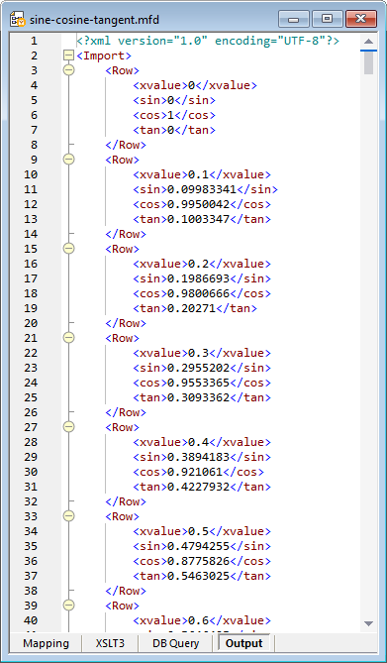Click the scrollbar up arrow
The height and width of the screenshot is (663, 387).
tap(368, 42)
